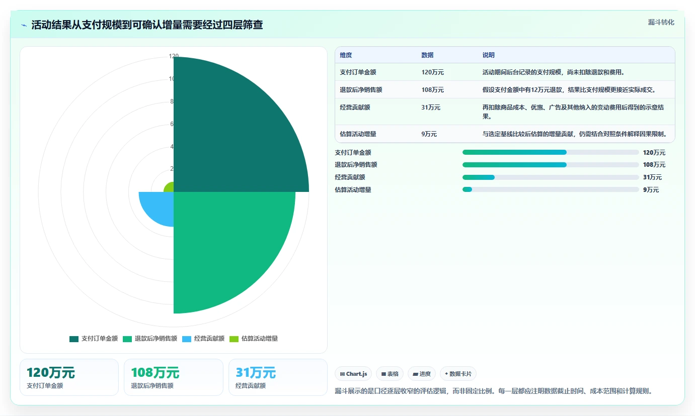Toggle 估算活动增量 legend item in chart
This screenshot has width=695, height=416.
tap(253, 339)
